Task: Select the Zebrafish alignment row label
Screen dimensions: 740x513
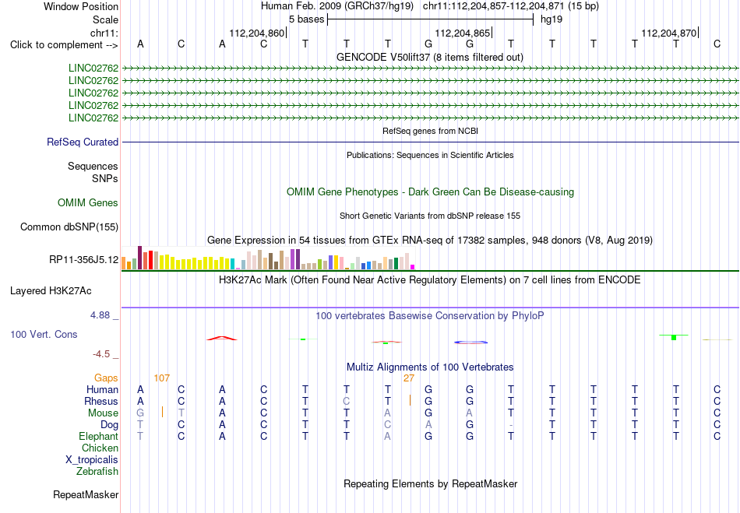Action: [x=97, y=471]
